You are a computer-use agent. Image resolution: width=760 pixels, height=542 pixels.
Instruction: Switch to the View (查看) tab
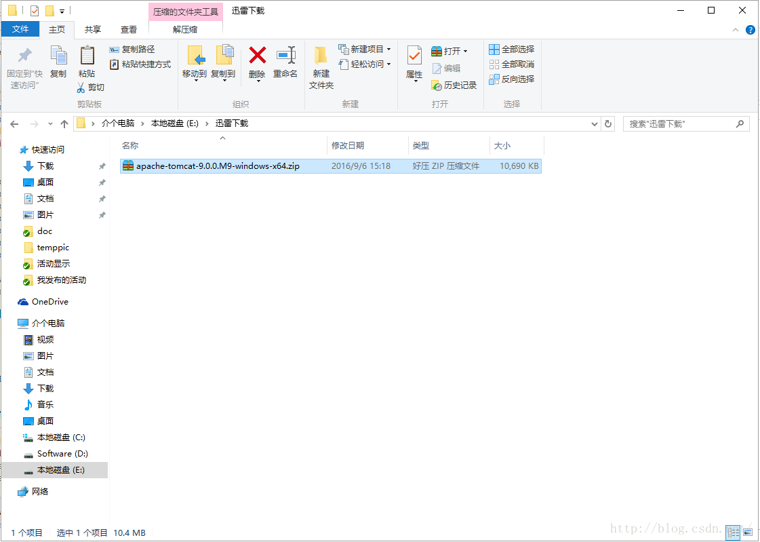coord(128,30)
